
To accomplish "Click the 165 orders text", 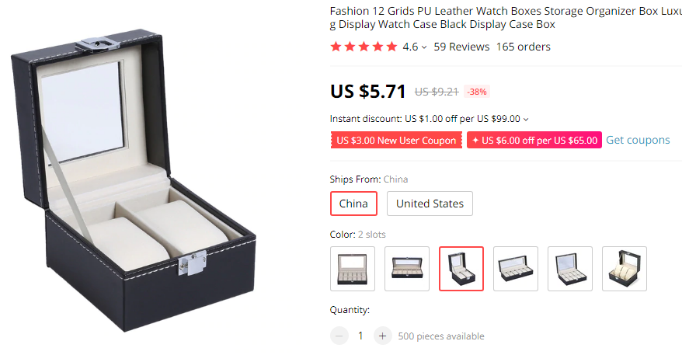I will [x=524, y=47].
